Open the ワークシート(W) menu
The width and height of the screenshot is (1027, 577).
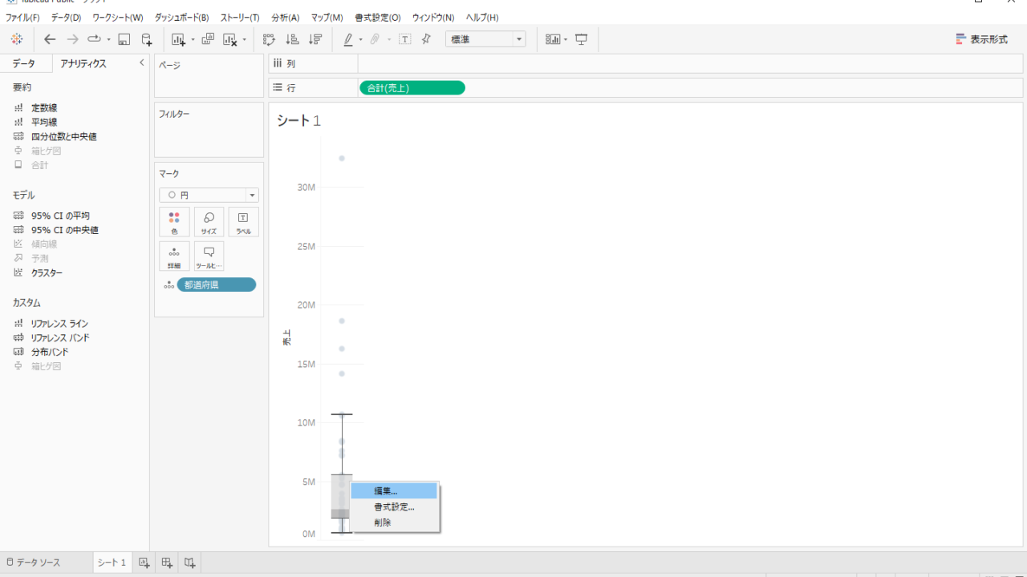[x=117, y=17]
